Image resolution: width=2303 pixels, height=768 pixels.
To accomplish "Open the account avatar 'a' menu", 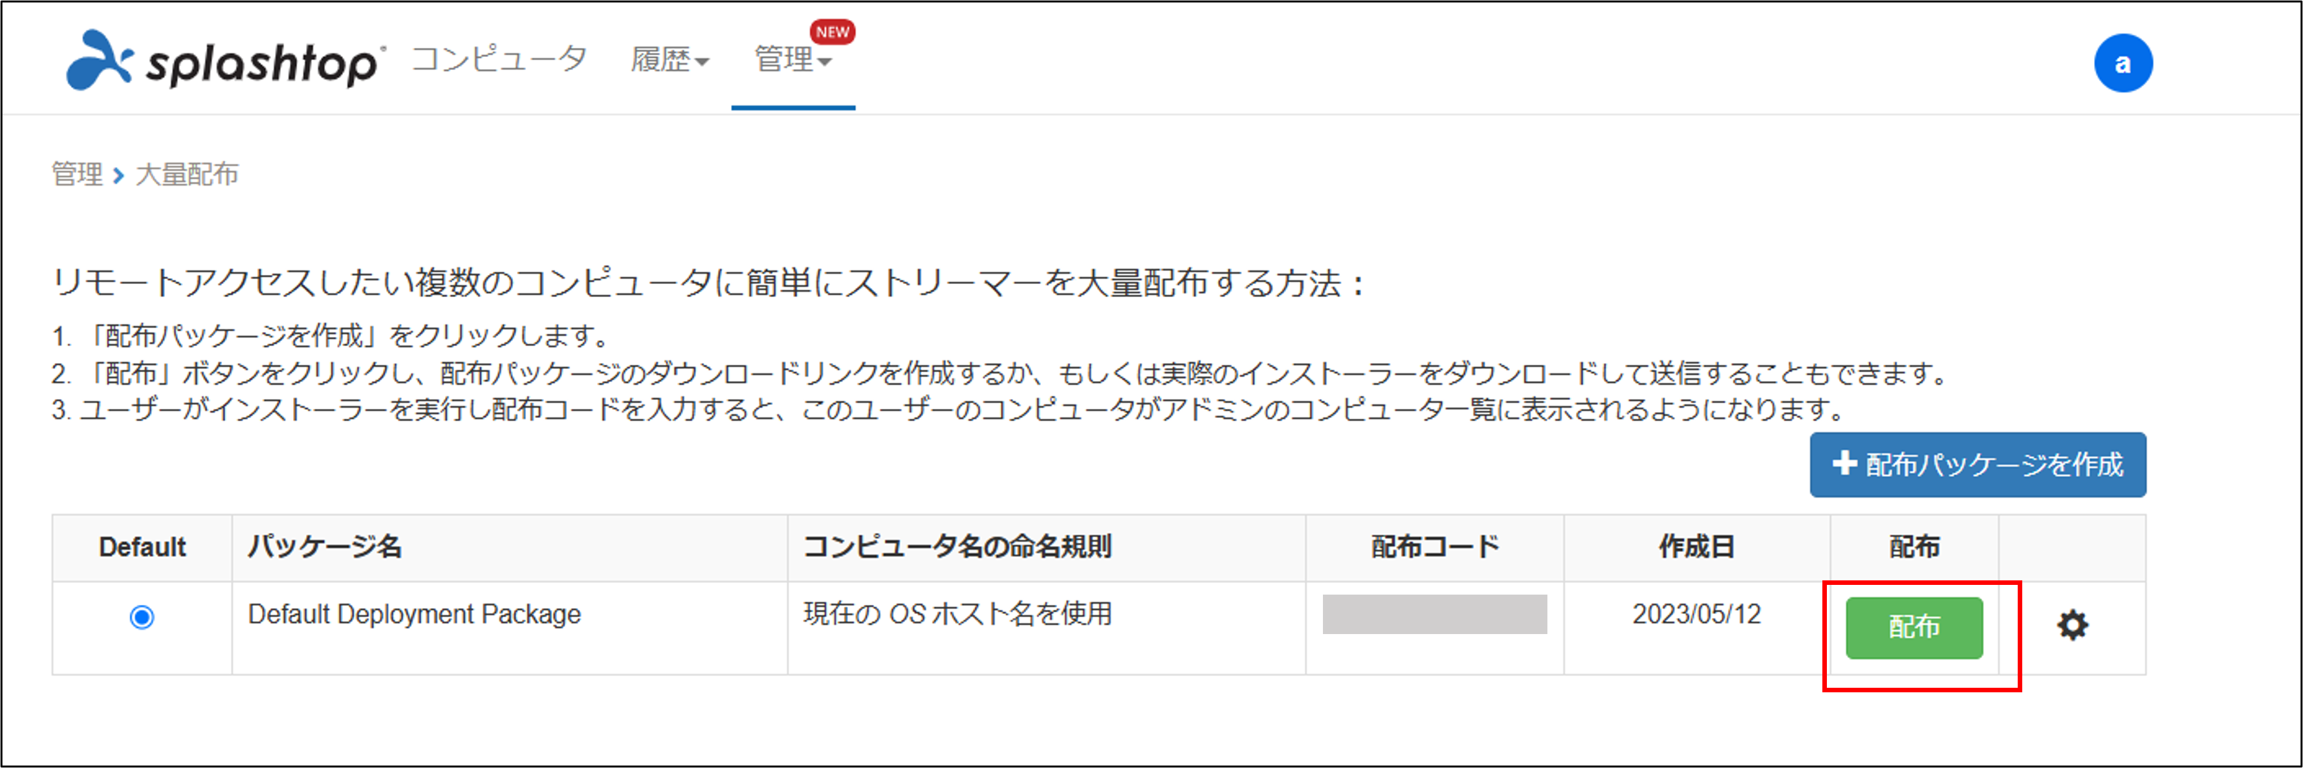I will click(2123, 63).
